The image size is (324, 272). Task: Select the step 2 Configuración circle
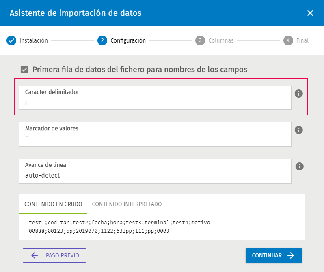point(102,40)
